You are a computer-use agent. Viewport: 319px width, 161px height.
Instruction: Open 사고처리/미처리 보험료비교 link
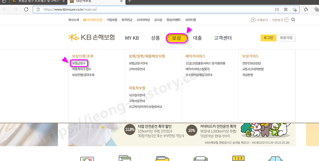(145, 107)
